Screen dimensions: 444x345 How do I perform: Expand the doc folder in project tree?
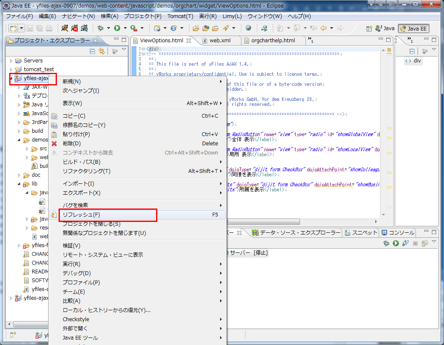point(19,175)
